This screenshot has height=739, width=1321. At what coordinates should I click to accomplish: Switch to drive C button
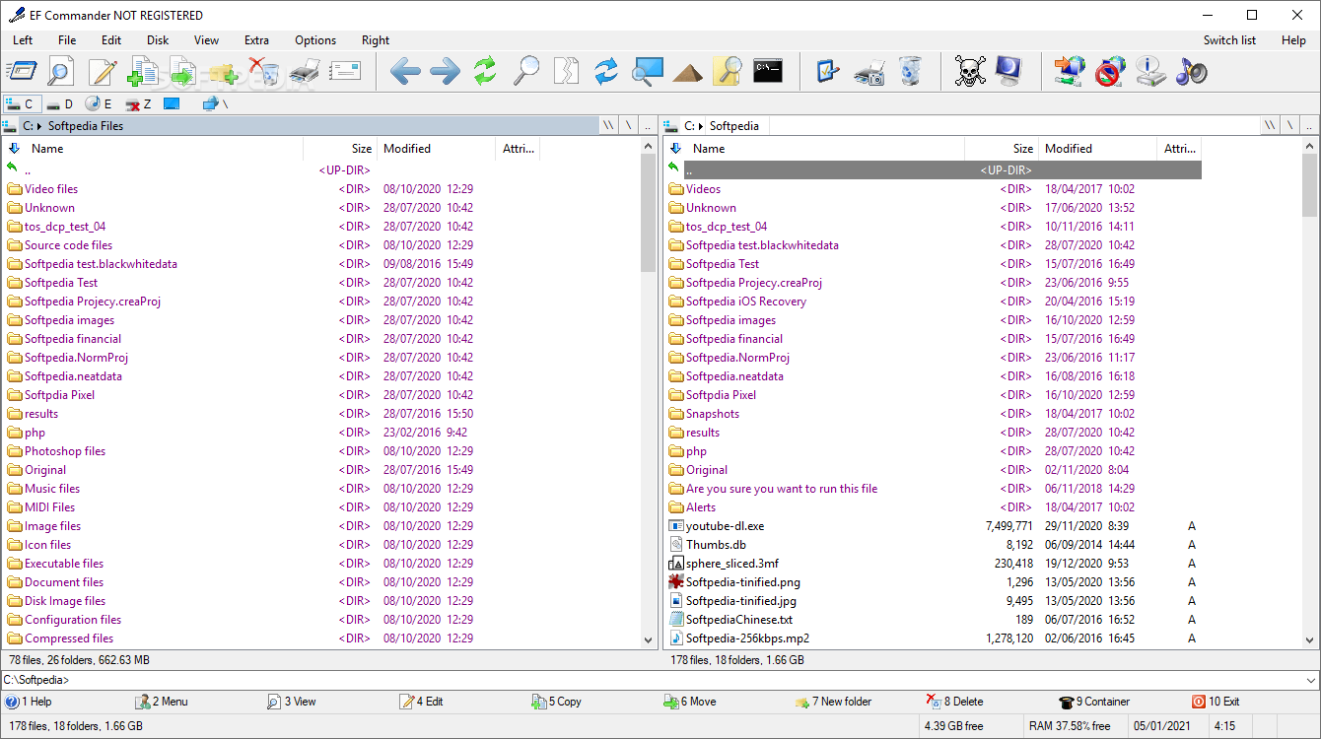[20, 103]
